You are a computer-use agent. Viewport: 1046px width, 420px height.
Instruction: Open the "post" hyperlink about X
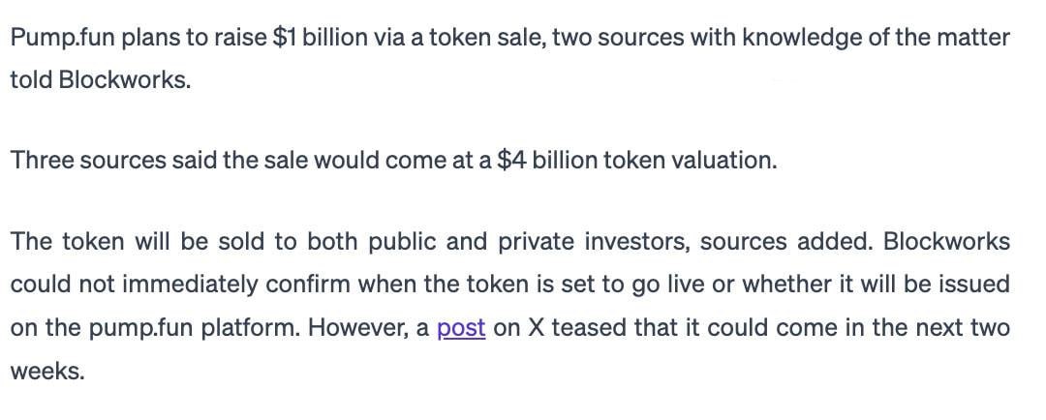(461, 328)
